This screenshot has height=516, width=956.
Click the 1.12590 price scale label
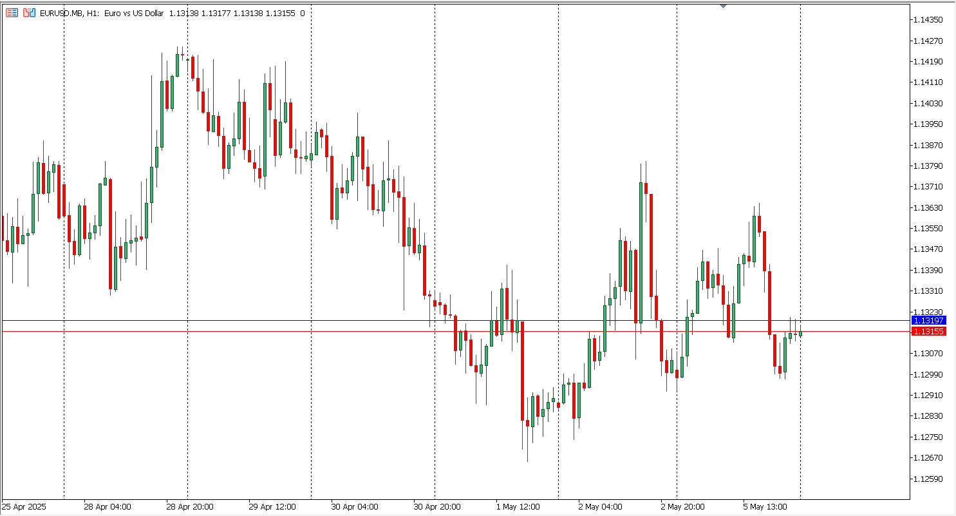930,479
